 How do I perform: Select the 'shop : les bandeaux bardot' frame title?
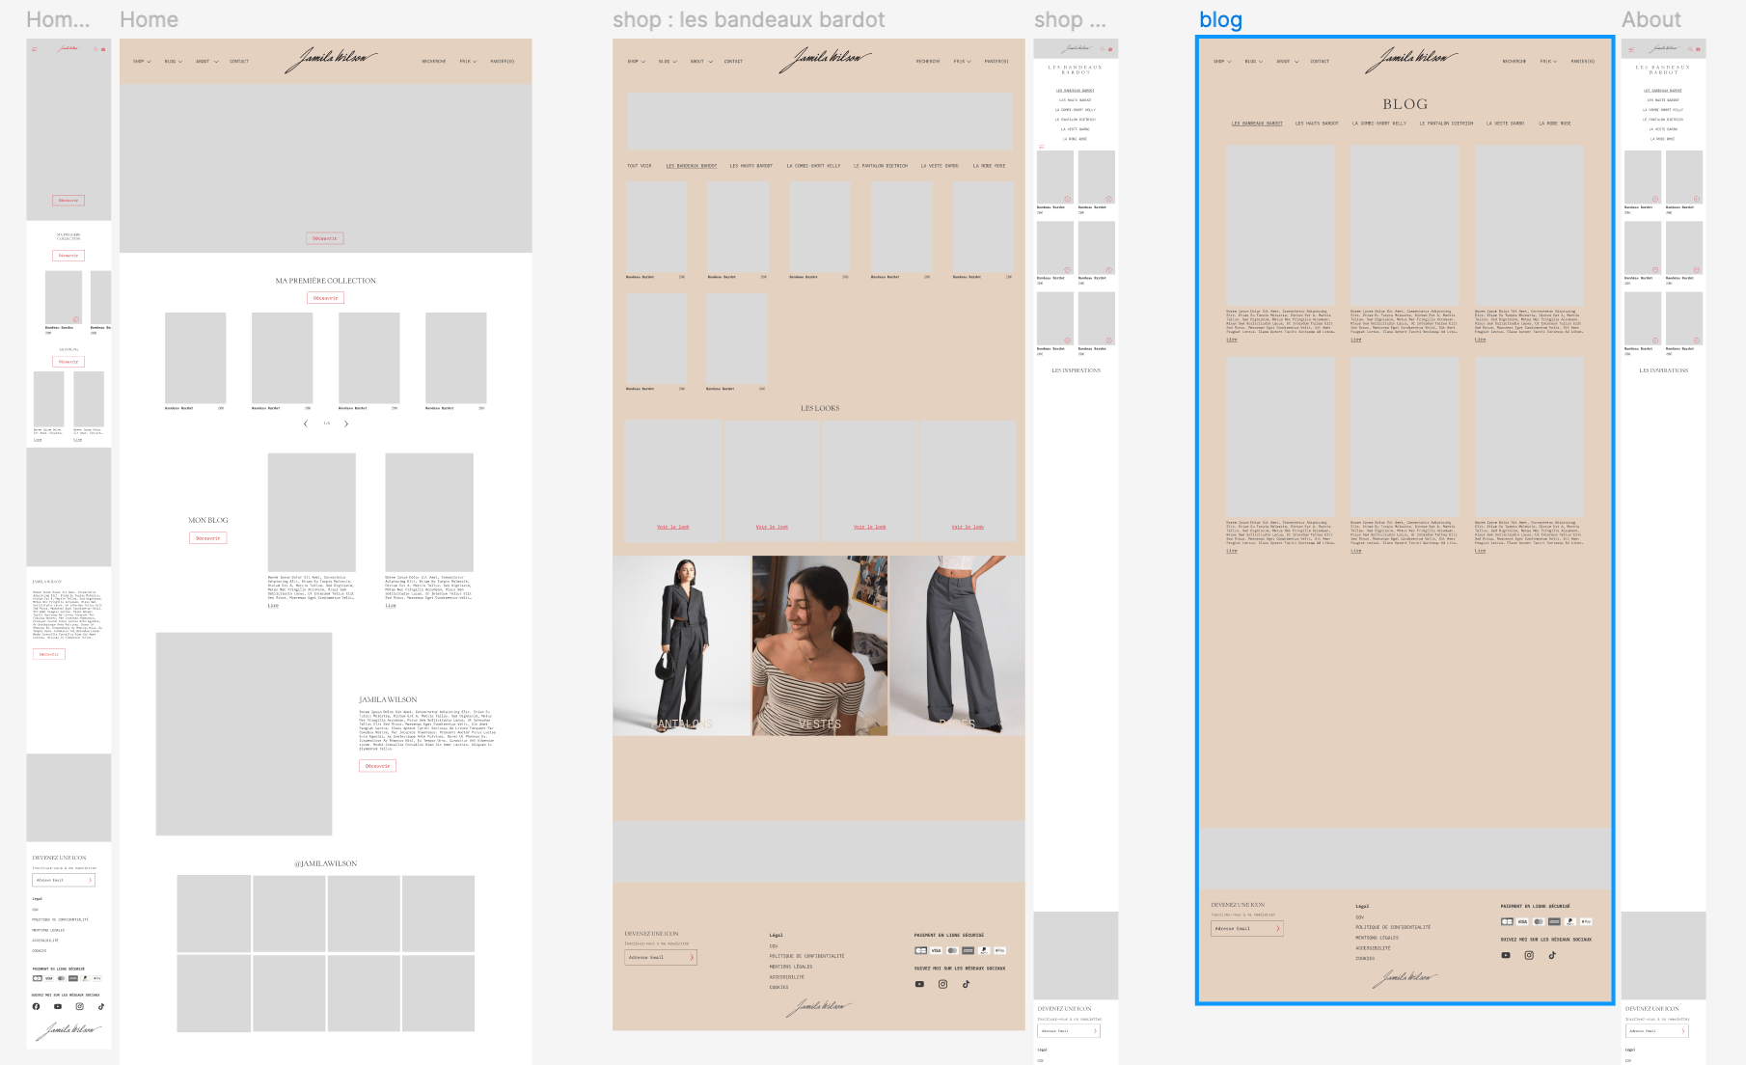[x=749, y=20]
